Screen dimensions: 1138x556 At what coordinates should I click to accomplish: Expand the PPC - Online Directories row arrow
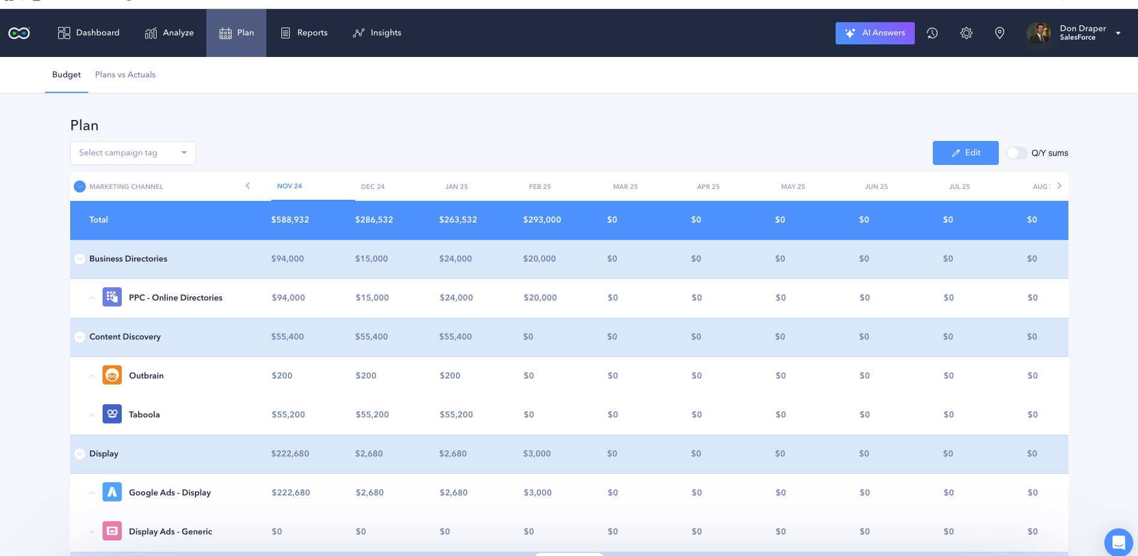coord(92,298)
